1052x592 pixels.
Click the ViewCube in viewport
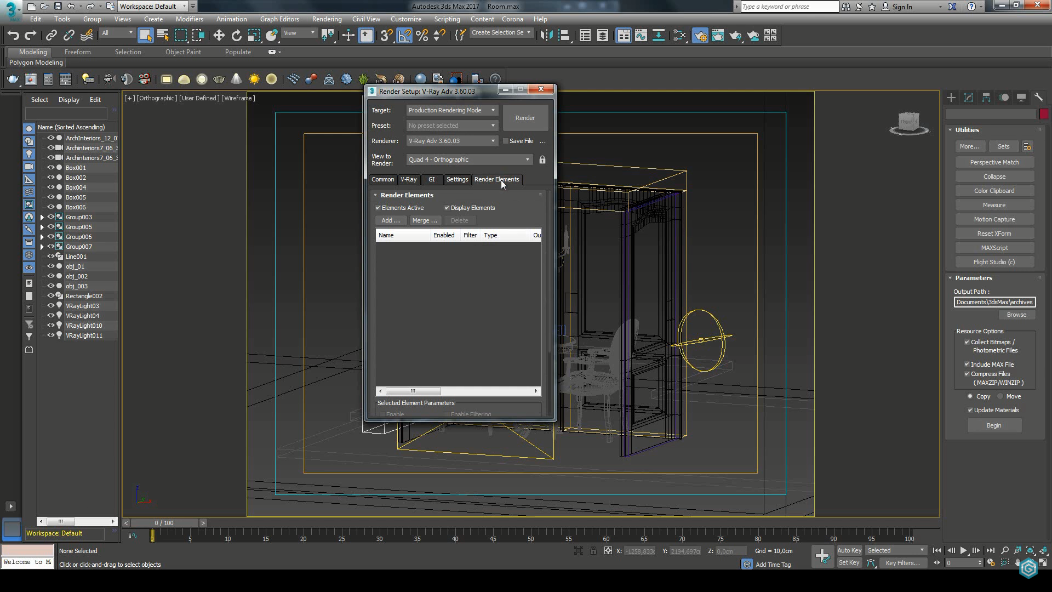tap(909, 123)
